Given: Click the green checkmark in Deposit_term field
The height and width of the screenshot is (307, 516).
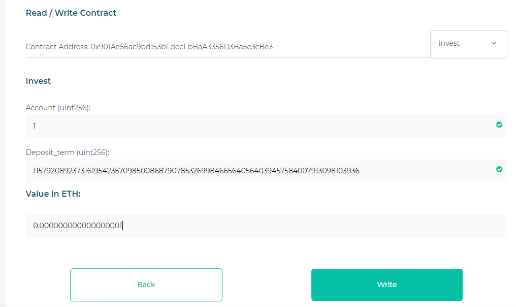Looking at the screenshot, I should point(499,169).
